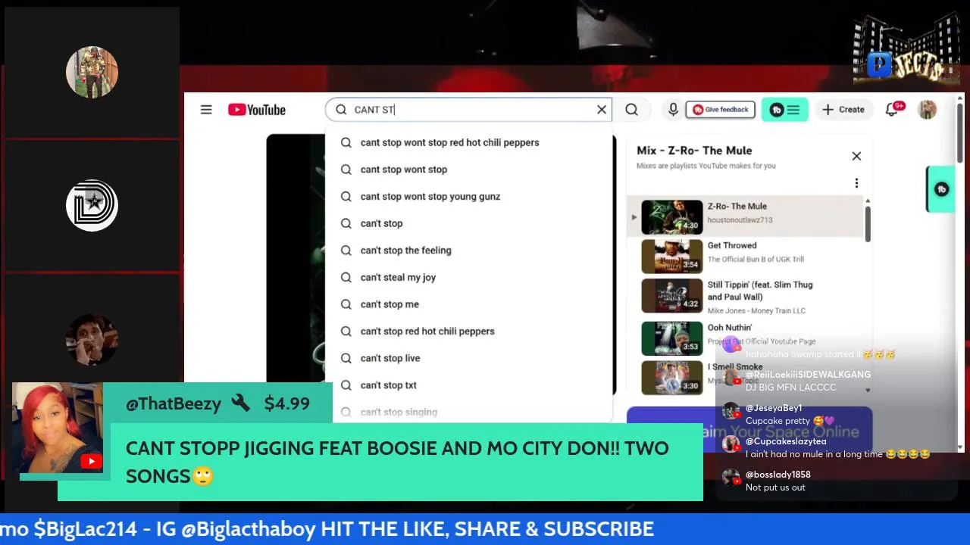Click the page vertical scrollbar
This screenshot has width=970, height=545.
coord(959,132)
